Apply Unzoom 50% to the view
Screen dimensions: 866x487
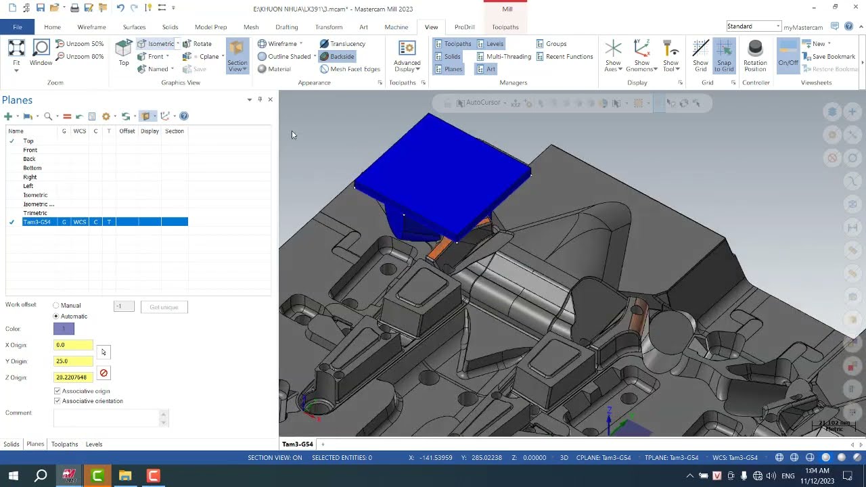click(79, 44)
